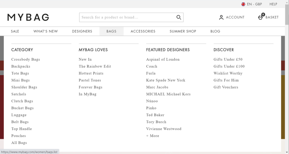Browse Belt Bags category
The height and width of the screenshot is (154, 289).
coord(20,122)
